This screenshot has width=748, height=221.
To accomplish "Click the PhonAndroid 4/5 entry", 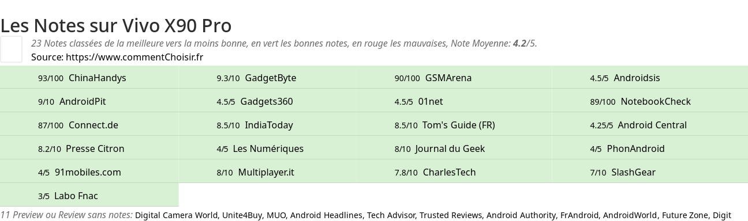I will tap(650, 148).
